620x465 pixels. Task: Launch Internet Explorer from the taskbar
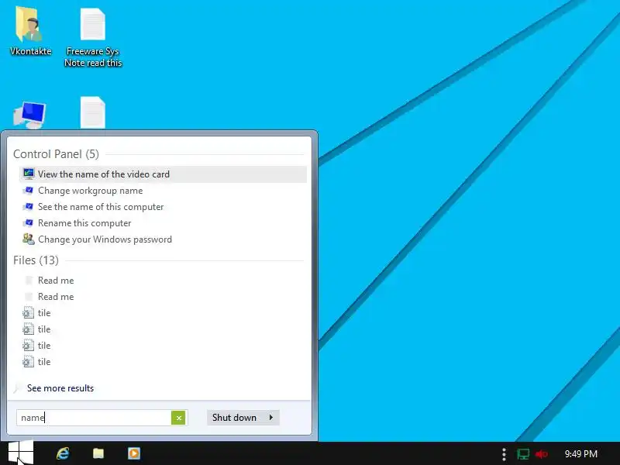[63, 453]
